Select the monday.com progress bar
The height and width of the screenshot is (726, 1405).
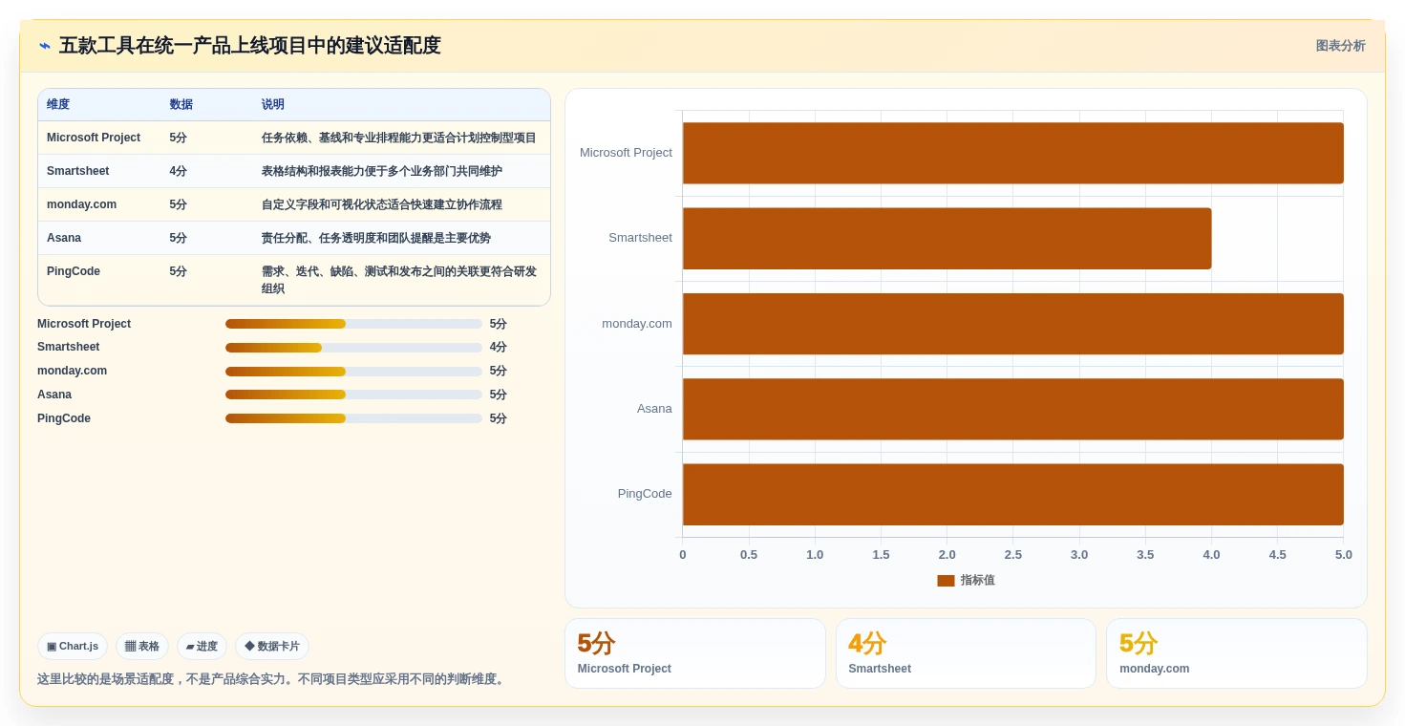[x=353, y=372]
